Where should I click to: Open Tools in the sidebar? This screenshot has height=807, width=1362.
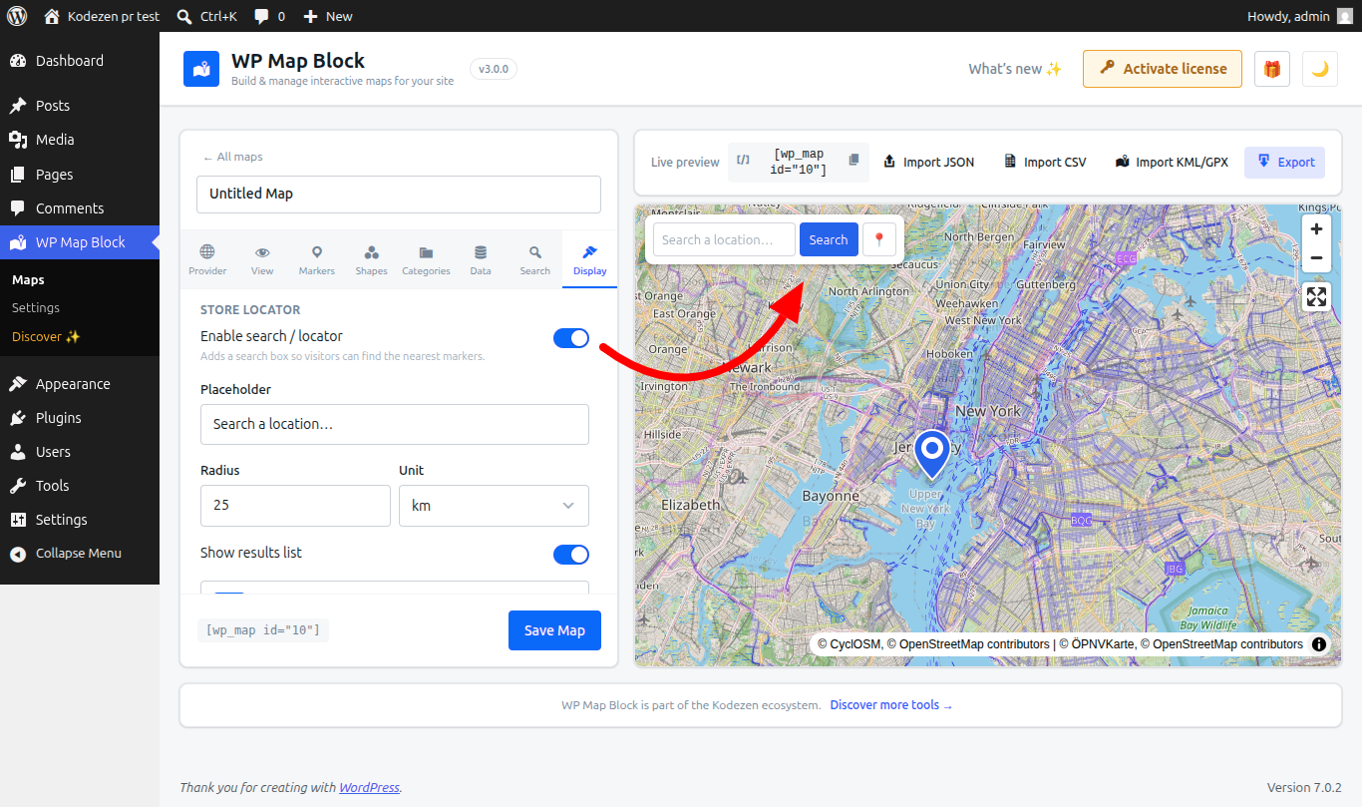(x=80, y=486)
